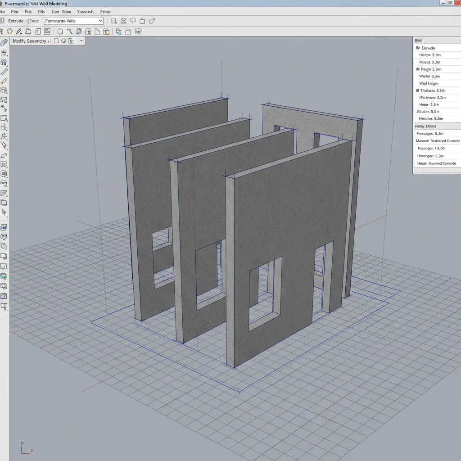
Task: Select the pen icon in second toolbar row
Action: pyautogui.click(x=19, y=32)
